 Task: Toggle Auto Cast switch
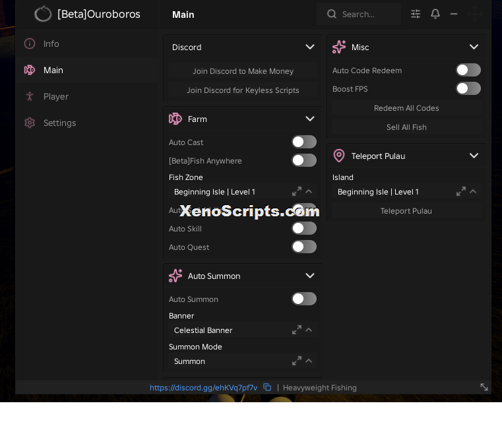point(304,142)
